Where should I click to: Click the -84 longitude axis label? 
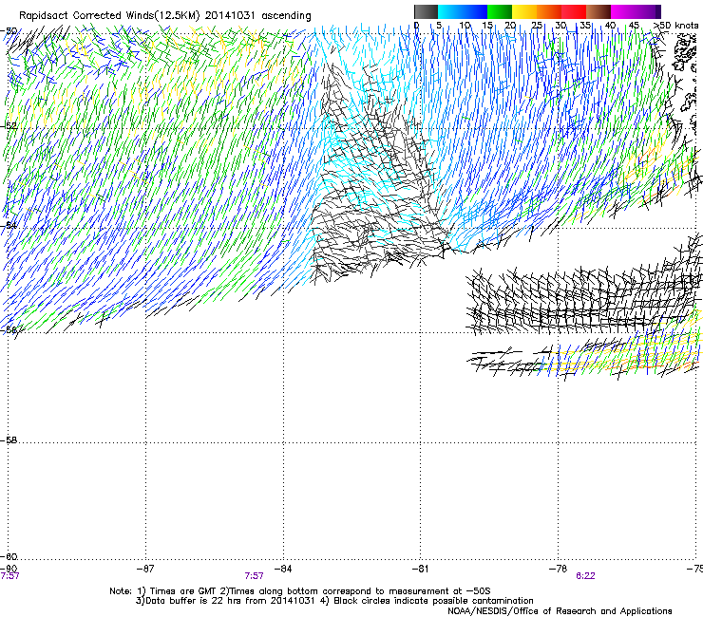click(283, 569)
